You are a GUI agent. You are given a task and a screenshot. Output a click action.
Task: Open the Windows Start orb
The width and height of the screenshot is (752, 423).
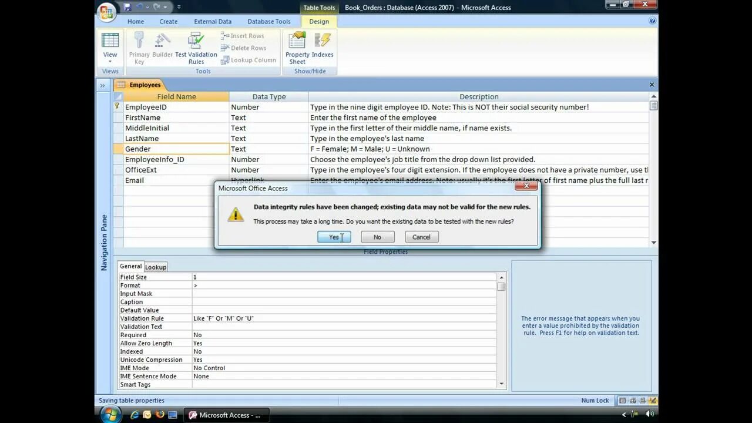point(110,415)
